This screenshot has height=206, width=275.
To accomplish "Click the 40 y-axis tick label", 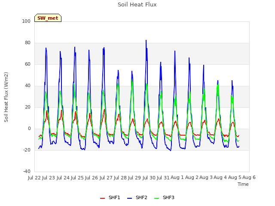I will pyautogui.click(x=27, y=86).
